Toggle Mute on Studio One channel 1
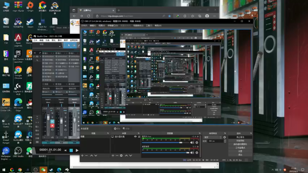The width and height of the screenshot is (308, 173). pyautogui.click(x=52, y=113)
